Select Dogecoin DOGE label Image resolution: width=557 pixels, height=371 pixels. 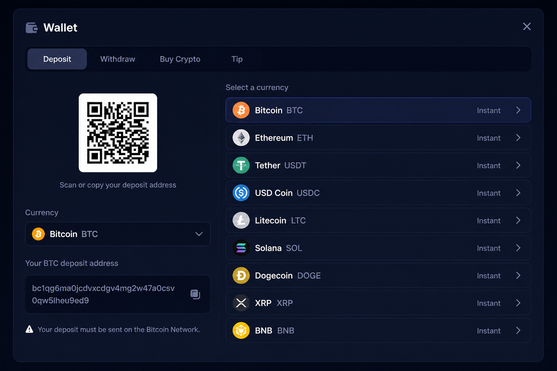click(x=288, y=276)
